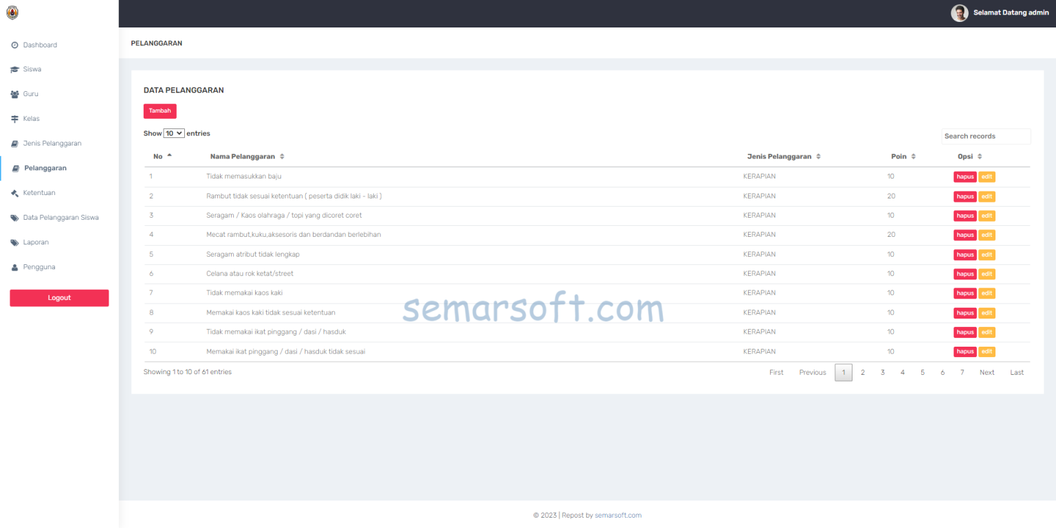Click the Logout button in sidebar
The image size is (1056, 528).
pos(59,298)
